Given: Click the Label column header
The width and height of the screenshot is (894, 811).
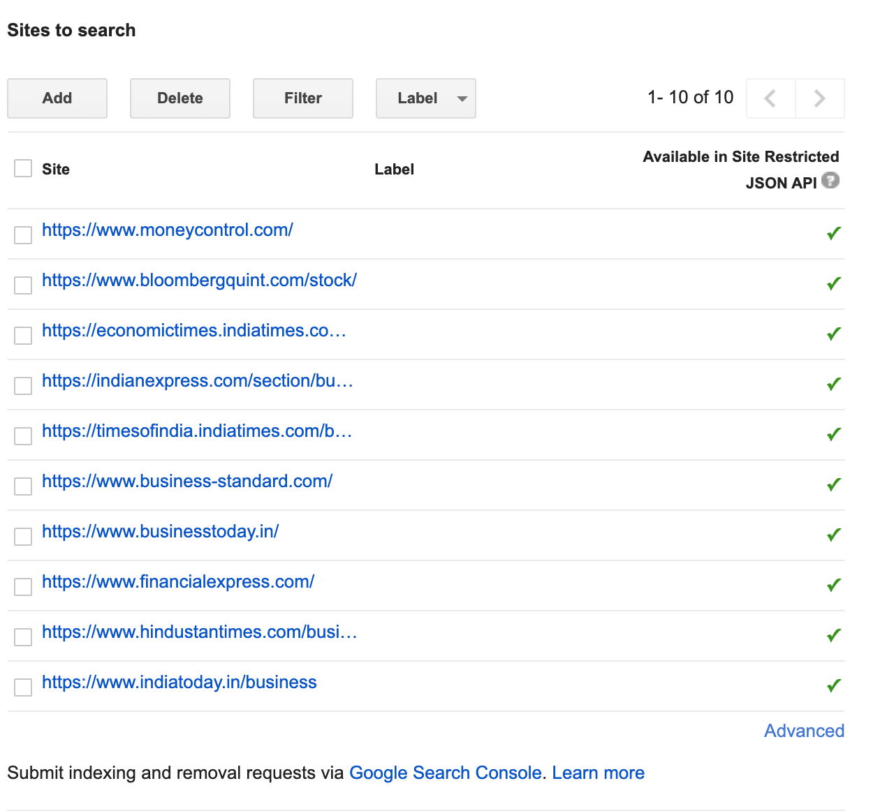Looking at the screenshot, I should tap(395, 170).
